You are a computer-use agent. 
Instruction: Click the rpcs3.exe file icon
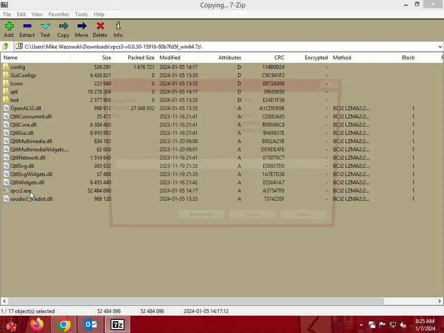[x=6, y=191]
